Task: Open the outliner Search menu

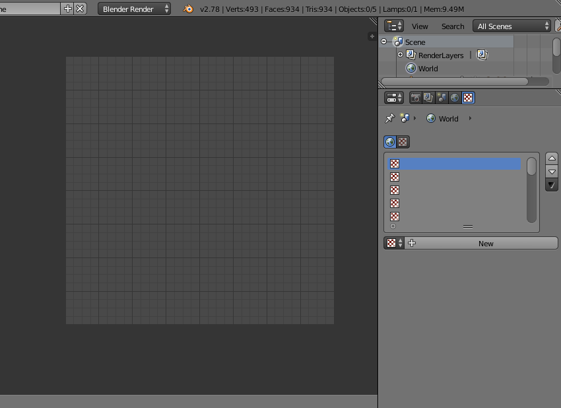Action: 453,26
